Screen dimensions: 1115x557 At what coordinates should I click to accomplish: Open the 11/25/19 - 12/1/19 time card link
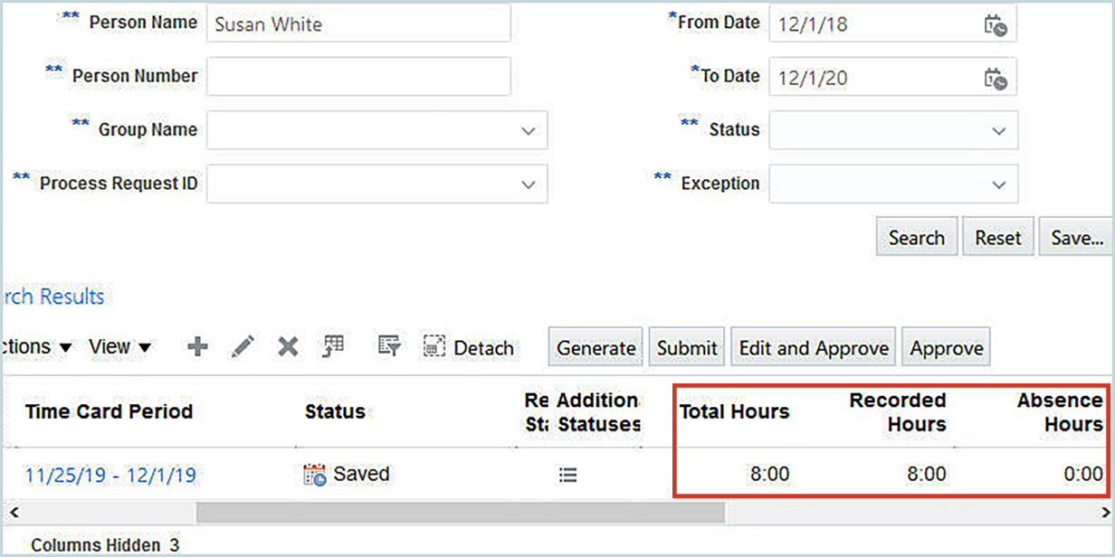(110, 476)
